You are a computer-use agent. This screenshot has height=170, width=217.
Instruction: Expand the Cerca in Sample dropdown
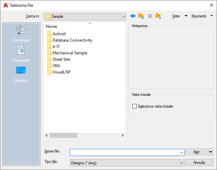click(124, 17)
